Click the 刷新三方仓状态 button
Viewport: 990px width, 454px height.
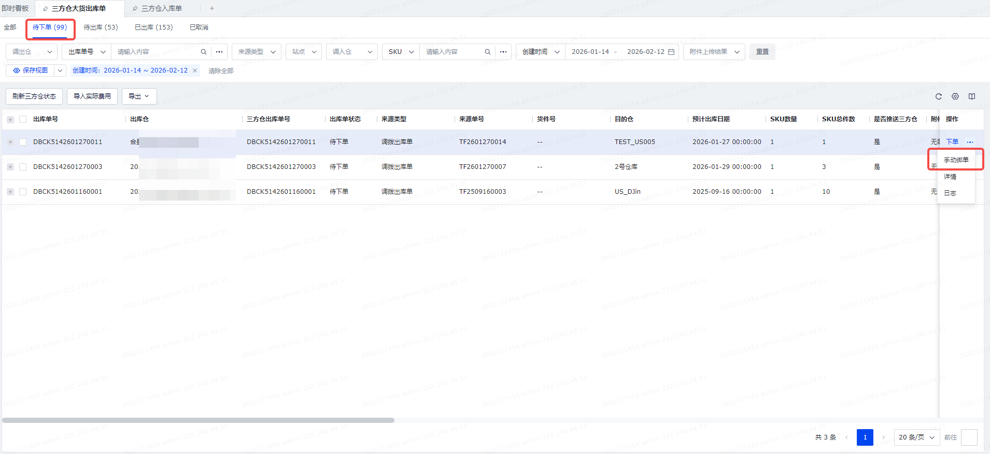point(34,96)
